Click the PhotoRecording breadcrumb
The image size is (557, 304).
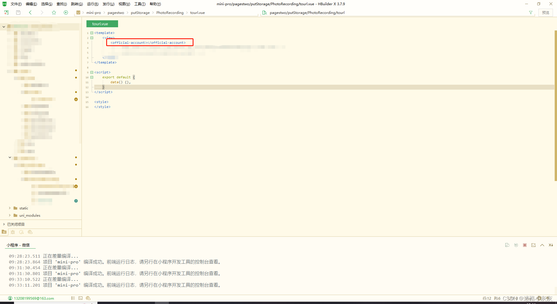[x=170, y=13]
